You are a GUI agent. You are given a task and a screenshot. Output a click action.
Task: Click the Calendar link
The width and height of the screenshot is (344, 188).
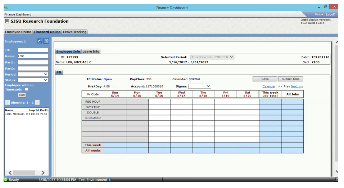click(268, 86)
